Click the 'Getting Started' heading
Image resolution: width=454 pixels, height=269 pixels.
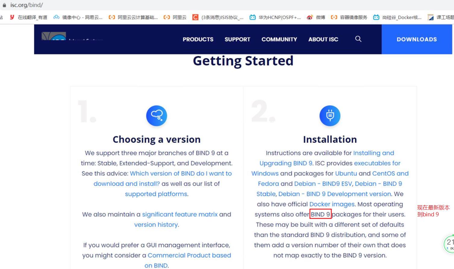[x=243, y=61]
